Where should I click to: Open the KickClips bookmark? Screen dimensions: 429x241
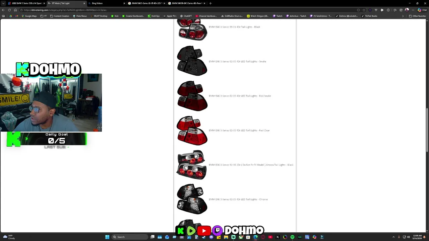tap(154, 16)
